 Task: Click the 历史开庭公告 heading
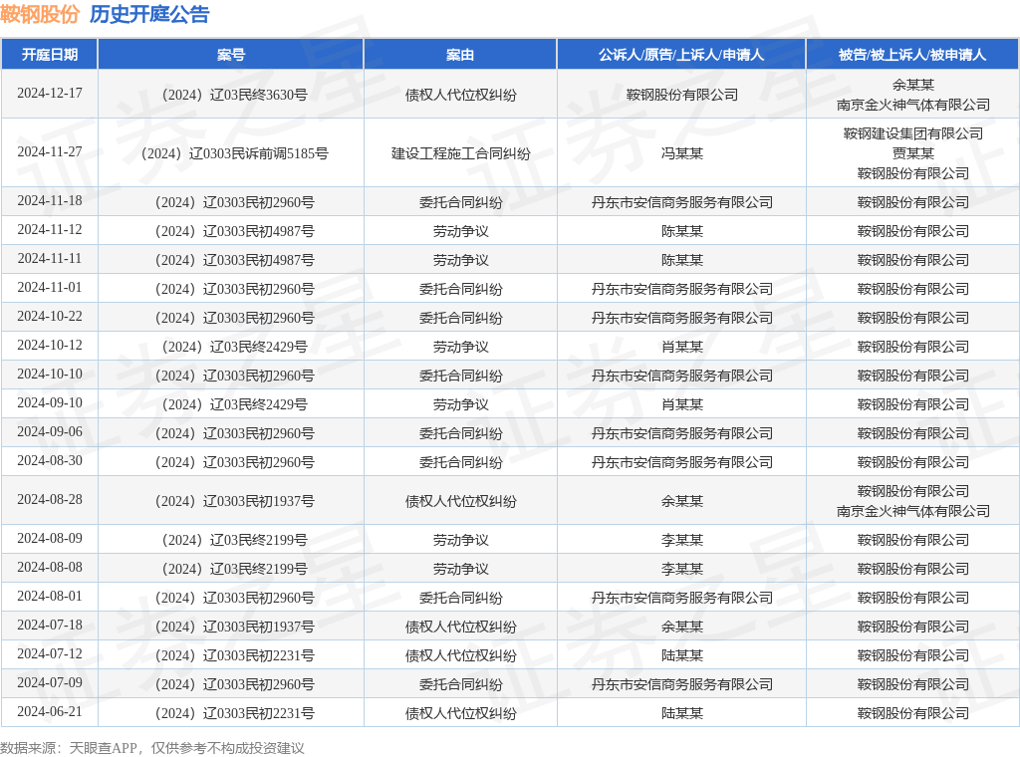(149, 14)
